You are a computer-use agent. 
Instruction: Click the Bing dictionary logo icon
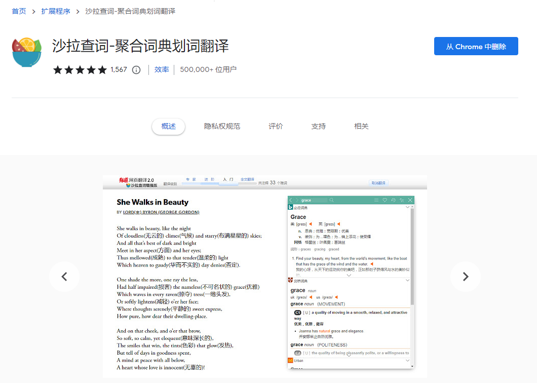pos(290,207)
